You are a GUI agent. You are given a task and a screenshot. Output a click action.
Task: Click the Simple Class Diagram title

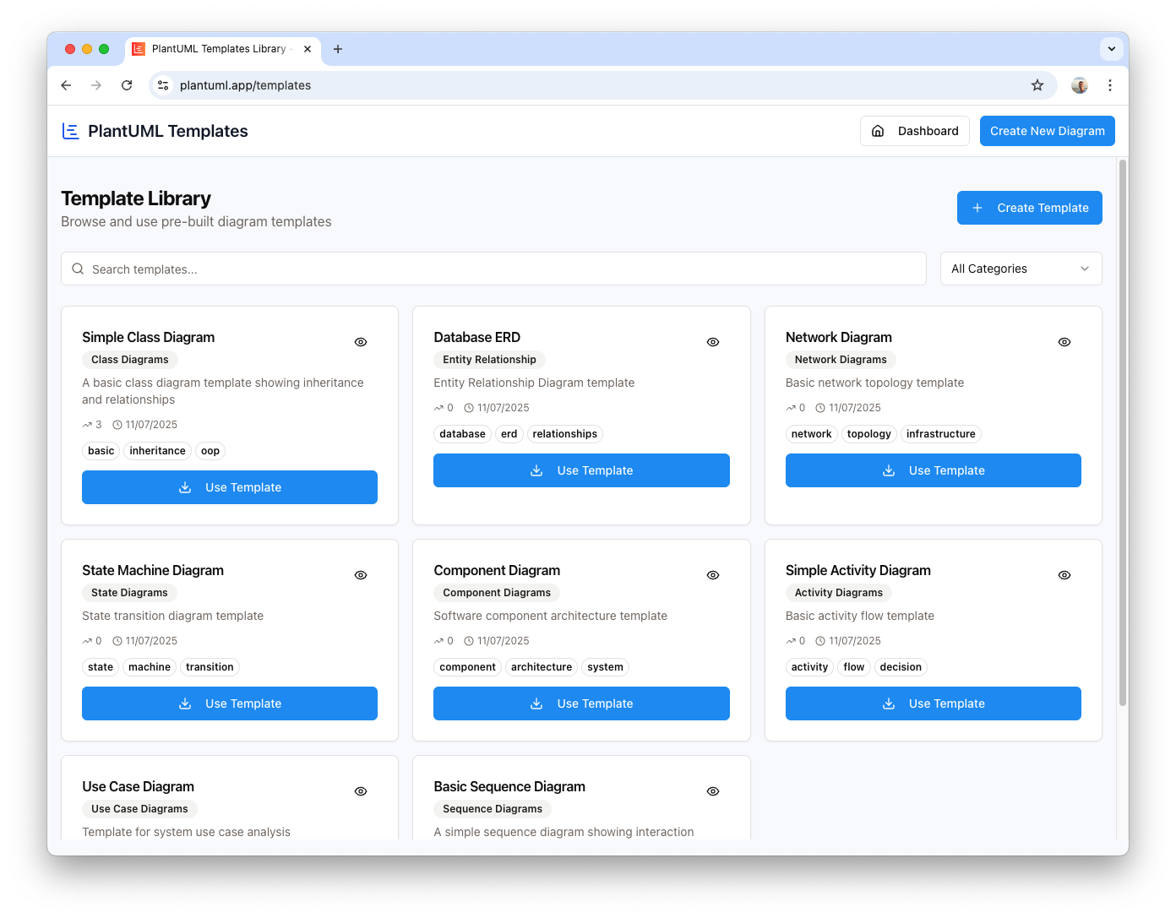point(149,337)
